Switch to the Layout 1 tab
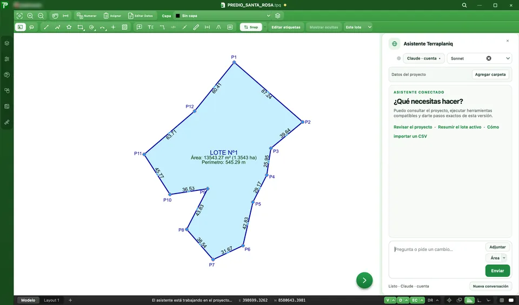The height and width of the screenshot is (305, 519). click(52, 300)
